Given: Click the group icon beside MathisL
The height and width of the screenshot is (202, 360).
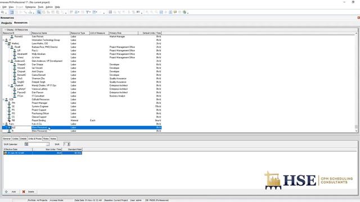Looking at the screenshot, I should tap(9, 44).
